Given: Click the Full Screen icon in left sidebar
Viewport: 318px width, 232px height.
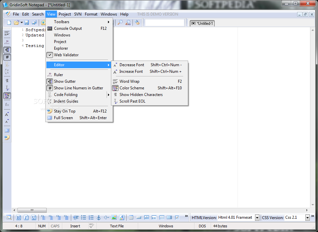Looking at the screenshot, I should [7, 130].
